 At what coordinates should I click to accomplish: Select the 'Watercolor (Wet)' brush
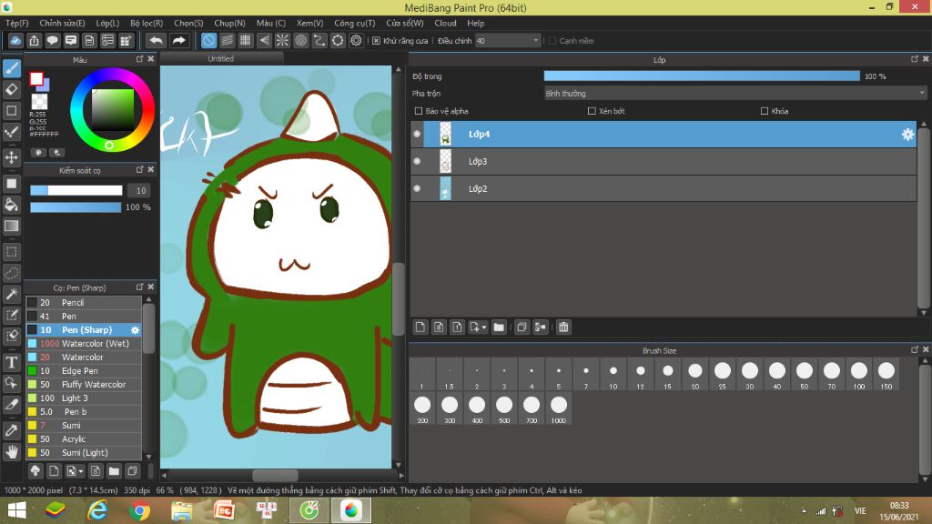95,344
